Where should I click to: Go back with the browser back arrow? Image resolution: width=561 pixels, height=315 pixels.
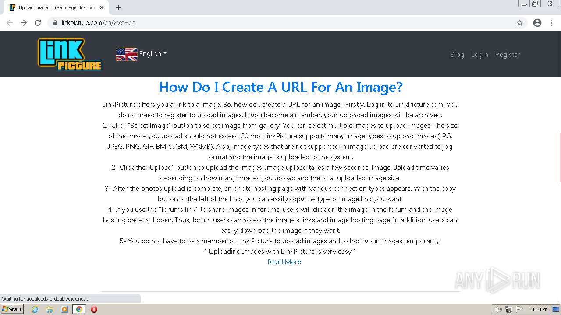[10, 23]
